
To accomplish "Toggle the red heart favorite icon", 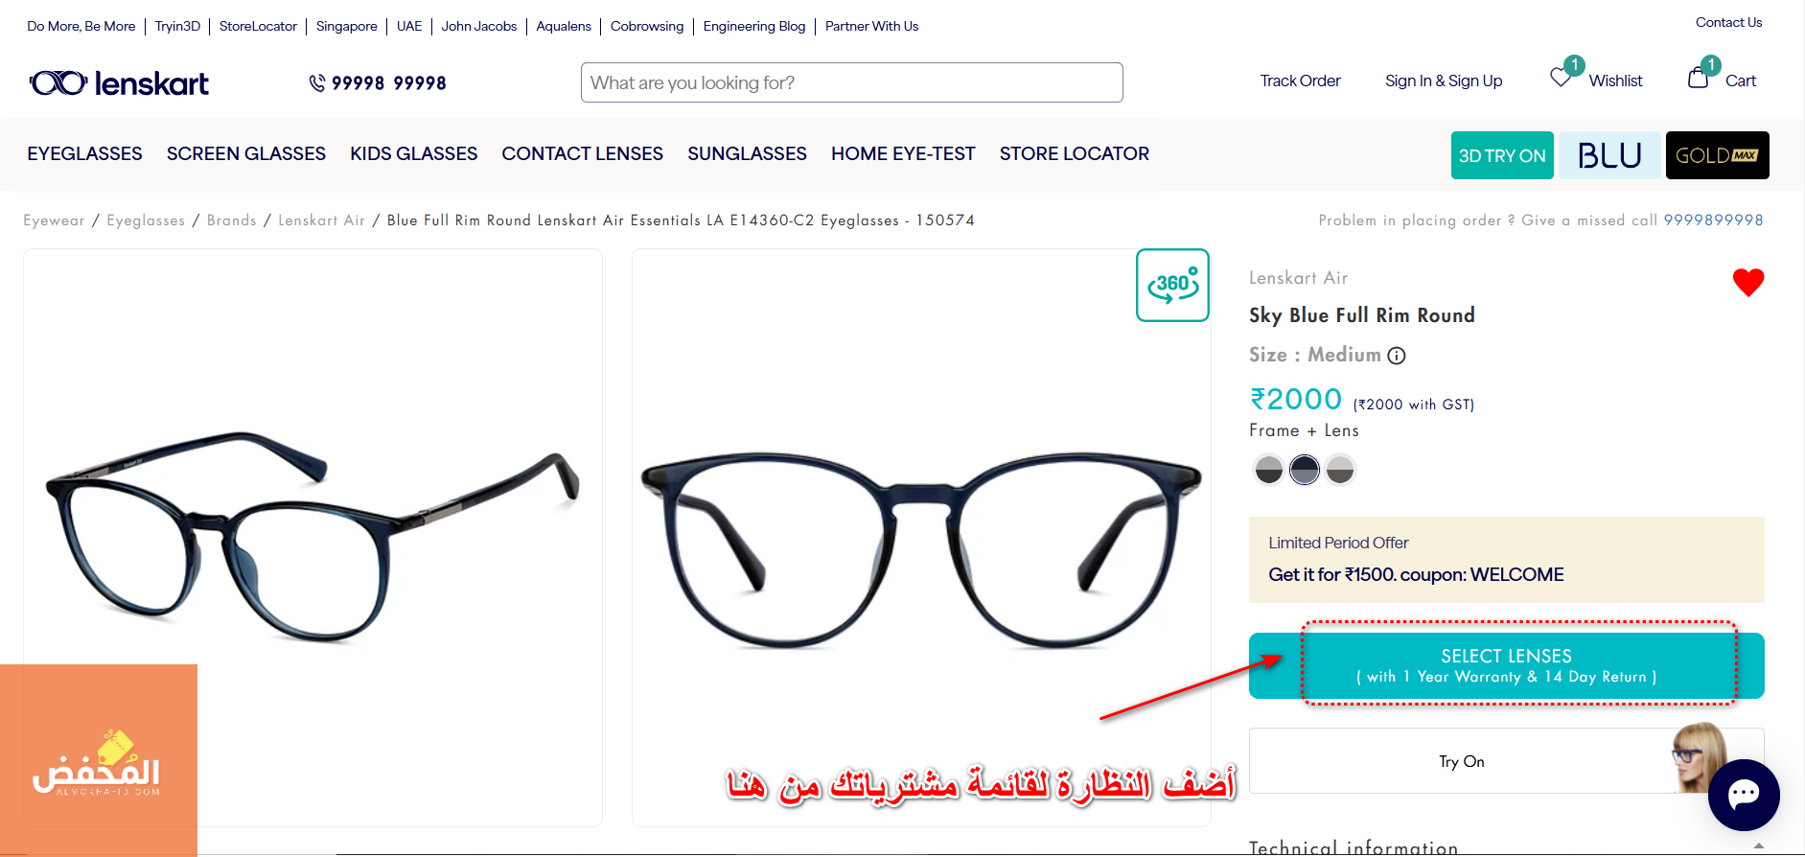I will point(1748,282).
